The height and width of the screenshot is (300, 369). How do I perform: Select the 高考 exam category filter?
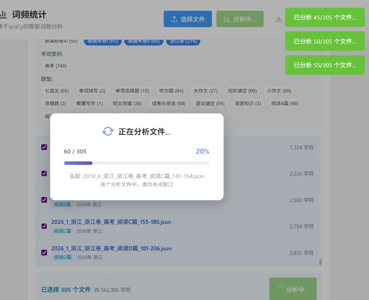(56, 65)
